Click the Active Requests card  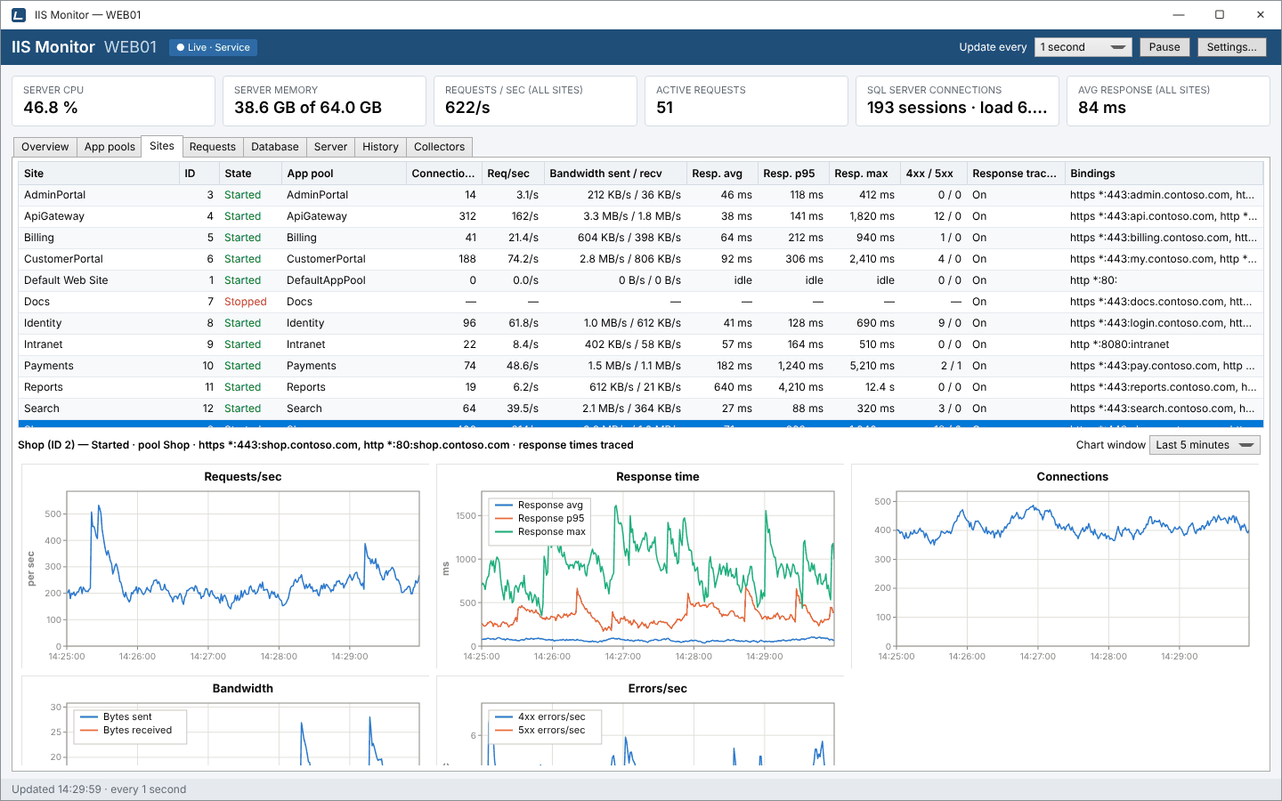(x=746, y=101)
